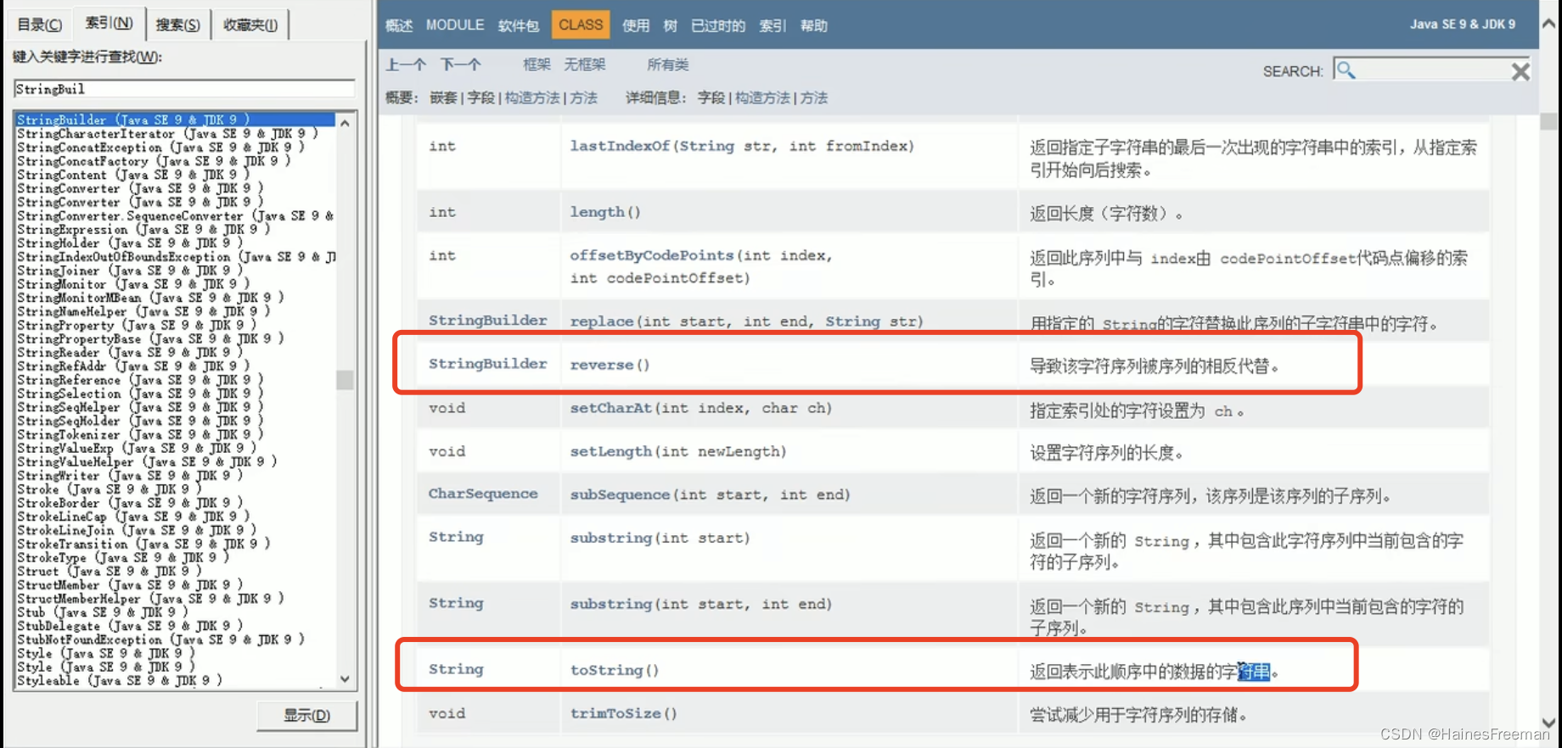Image resolution: width=1562 pixels, height=748 pixels.
Task: Select StringWriter in index list
Action: pyautogui.click(x=129, y=475)
